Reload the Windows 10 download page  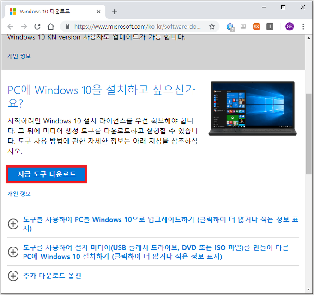37,26
